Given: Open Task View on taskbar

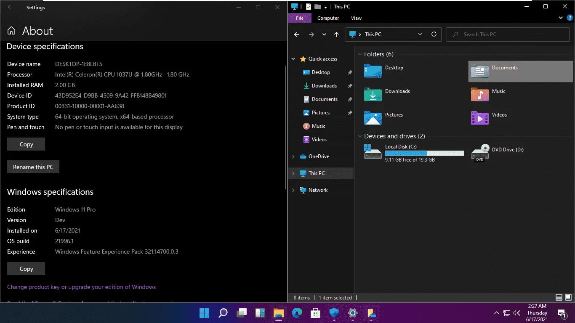Looking at the screenshot, I should click(x=242, y=313).
